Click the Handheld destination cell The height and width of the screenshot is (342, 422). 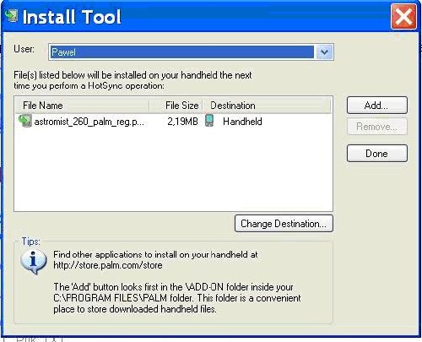coord(242,122)
